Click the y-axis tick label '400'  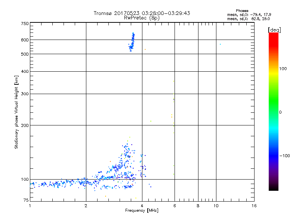click(x=25, y=71)
